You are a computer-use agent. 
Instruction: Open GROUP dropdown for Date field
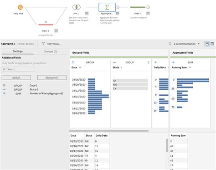(x=90, y=62)
